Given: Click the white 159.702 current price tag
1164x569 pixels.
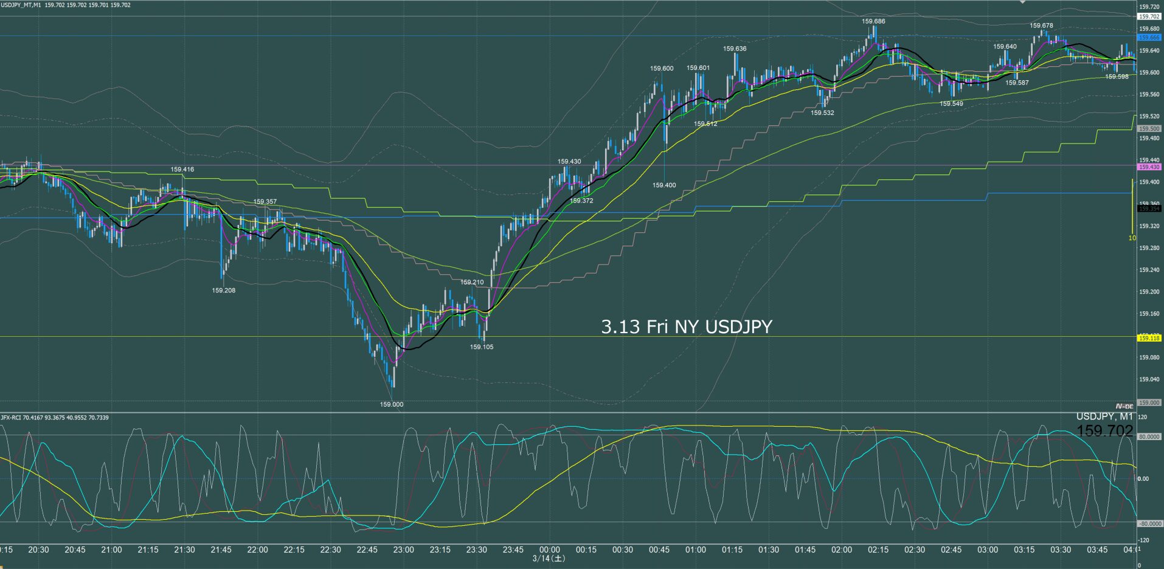Looking at the screenshot, I should [x=1149, y=17].
